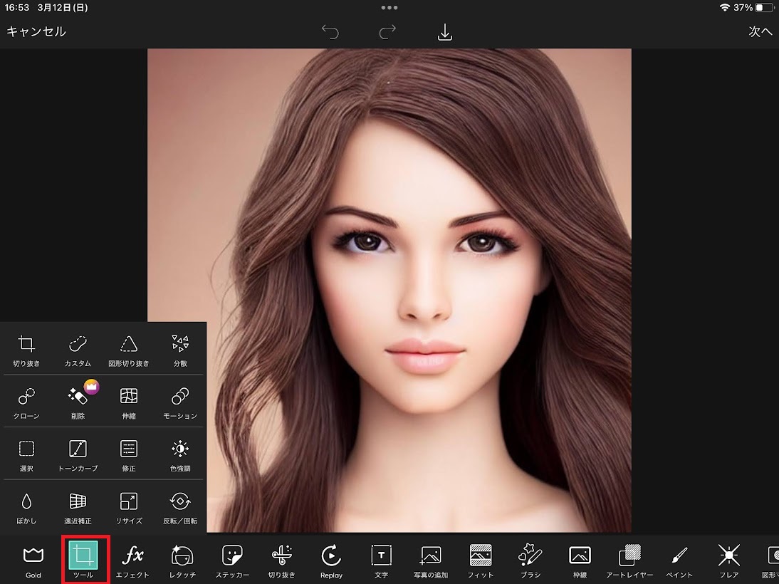Open the ステッカー sticker menu

click(x=232, y=560)
